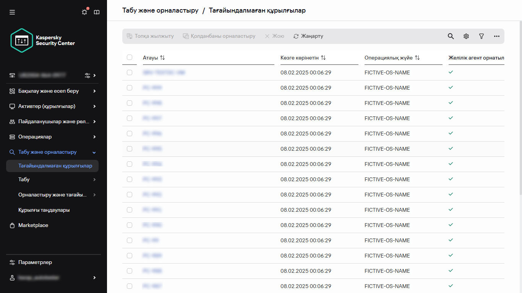Screen dimensions: 522x293
Task: Open the filter icon above the device table
Action: 481,36
